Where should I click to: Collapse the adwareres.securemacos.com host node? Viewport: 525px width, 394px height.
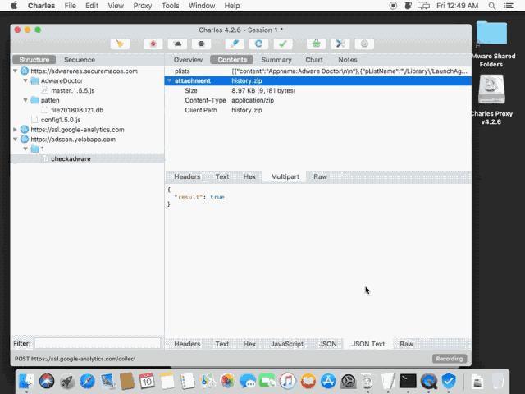coord(15,71)
